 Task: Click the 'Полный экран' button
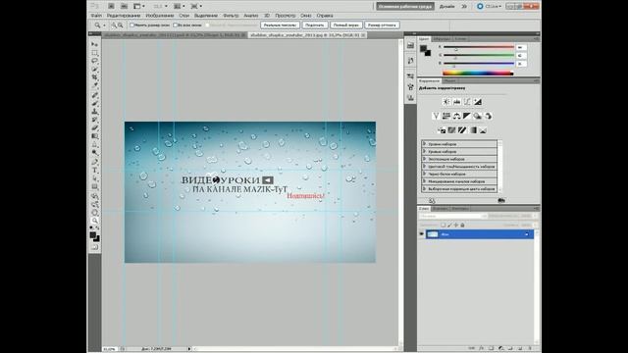tap(346, 25)
